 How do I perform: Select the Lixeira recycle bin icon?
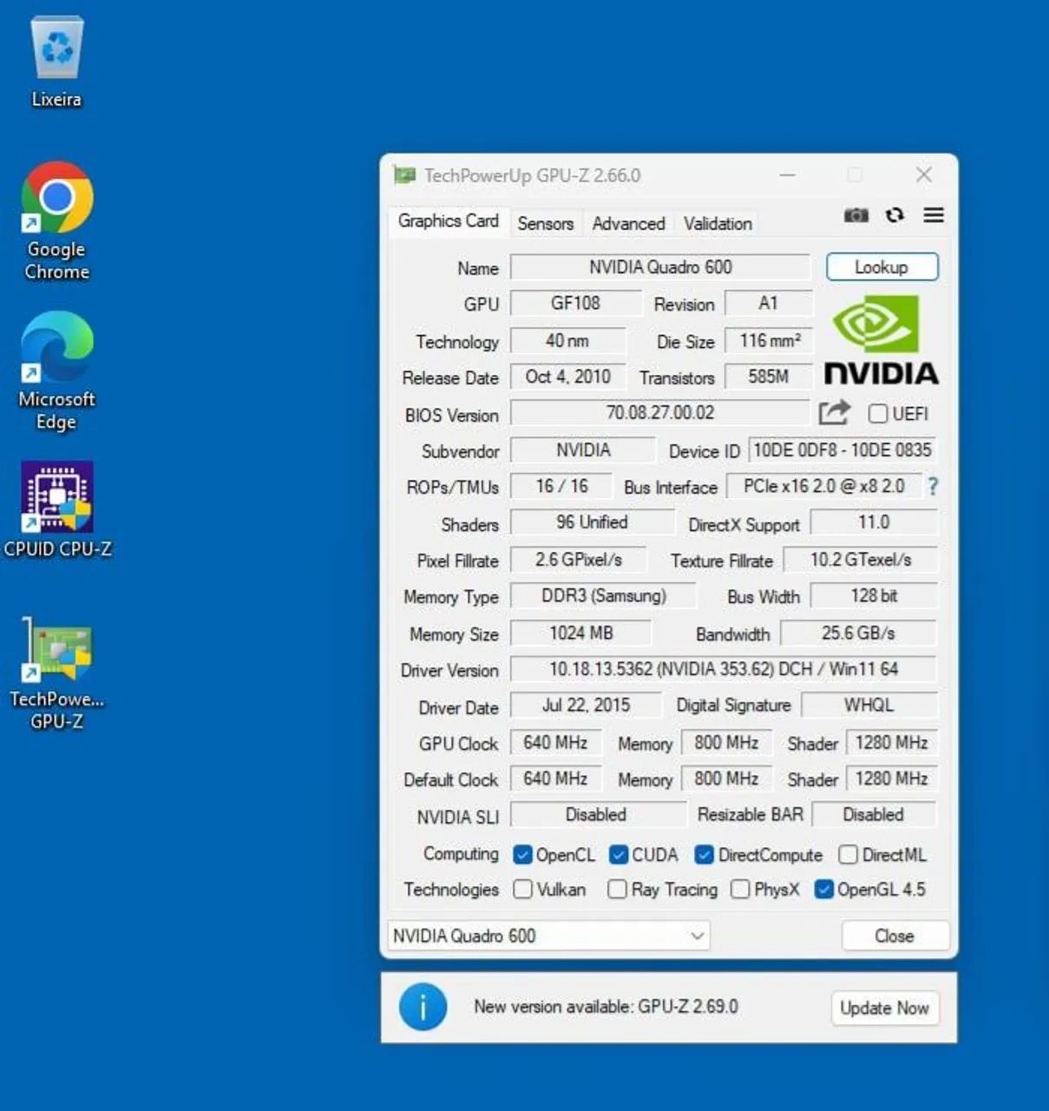(x=56, y=62)
